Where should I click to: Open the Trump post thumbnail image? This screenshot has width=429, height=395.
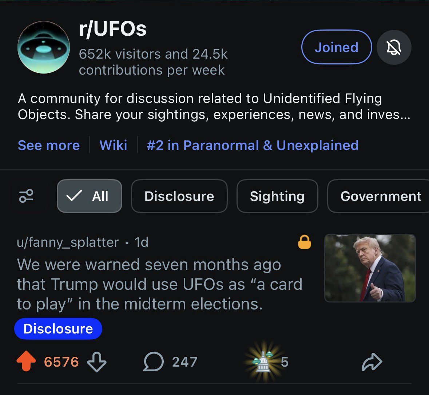click(x=370, y=268)
